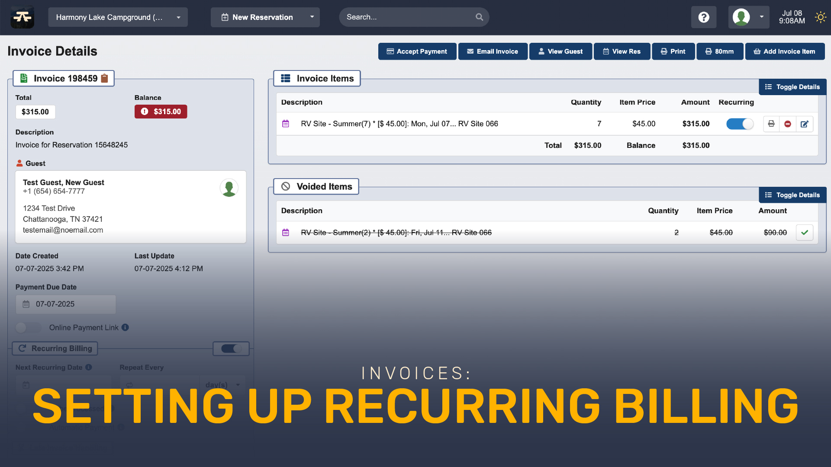Click Toggle Details in Invoice Items
Viewport: 831px width, 467px height.
792,87
